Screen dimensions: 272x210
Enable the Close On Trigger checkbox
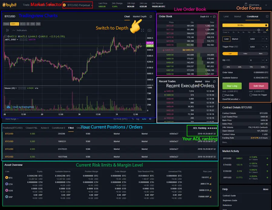[x=251, y=95]
